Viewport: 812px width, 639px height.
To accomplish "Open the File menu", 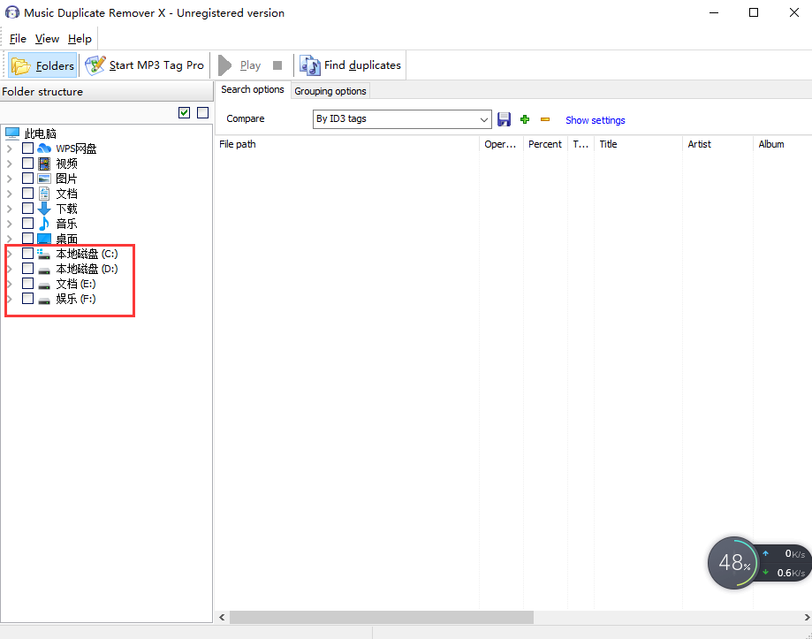I will (x=18, y=39).
